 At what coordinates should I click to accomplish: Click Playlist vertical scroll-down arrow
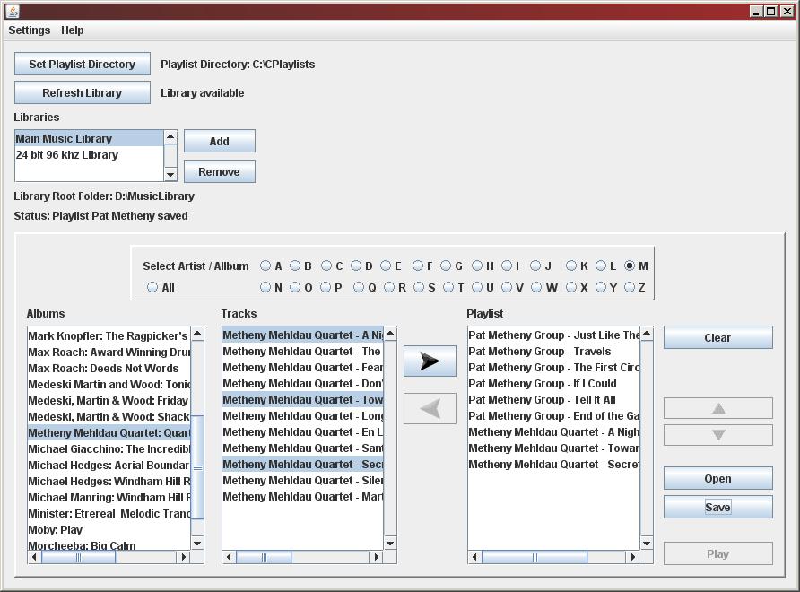pos(646,543)
